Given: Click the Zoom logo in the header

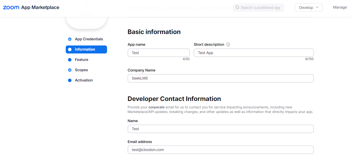Looking at the screenshot, I should (x=11, y=7).
